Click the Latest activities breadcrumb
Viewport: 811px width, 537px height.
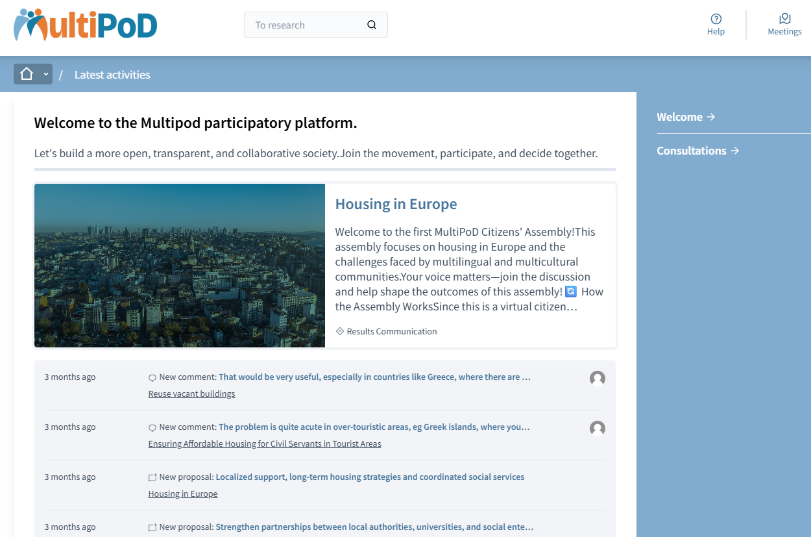112,75
